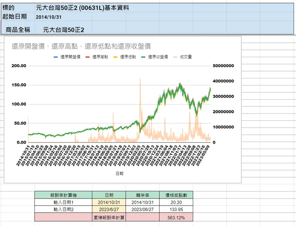The width and height of the screenshot is (296, 226).
Task: Click the peach 成交量 legend swatch
Action: pos(175,57)
